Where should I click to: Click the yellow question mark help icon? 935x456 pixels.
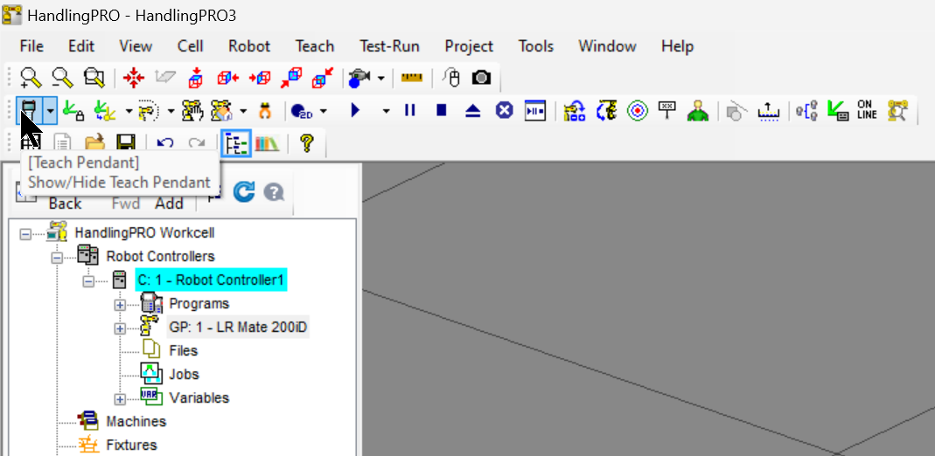tap(306, 143)
